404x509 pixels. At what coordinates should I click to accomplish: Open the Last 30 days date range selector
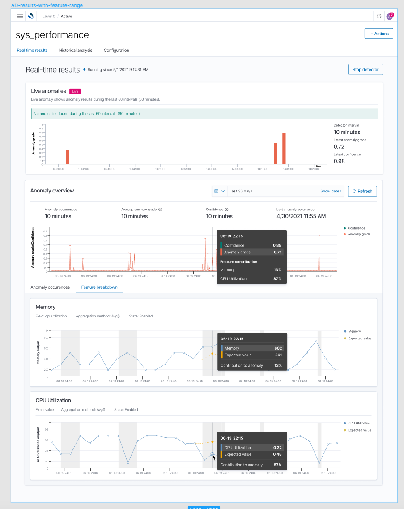pyautogui.click(x=242, y=191)
